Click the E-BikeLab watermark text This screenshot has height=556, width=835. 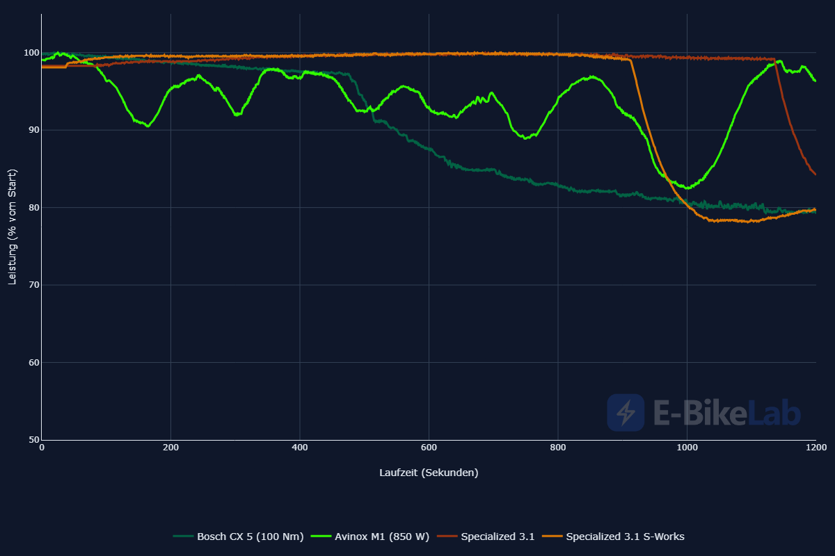click(x=727, y=413)
